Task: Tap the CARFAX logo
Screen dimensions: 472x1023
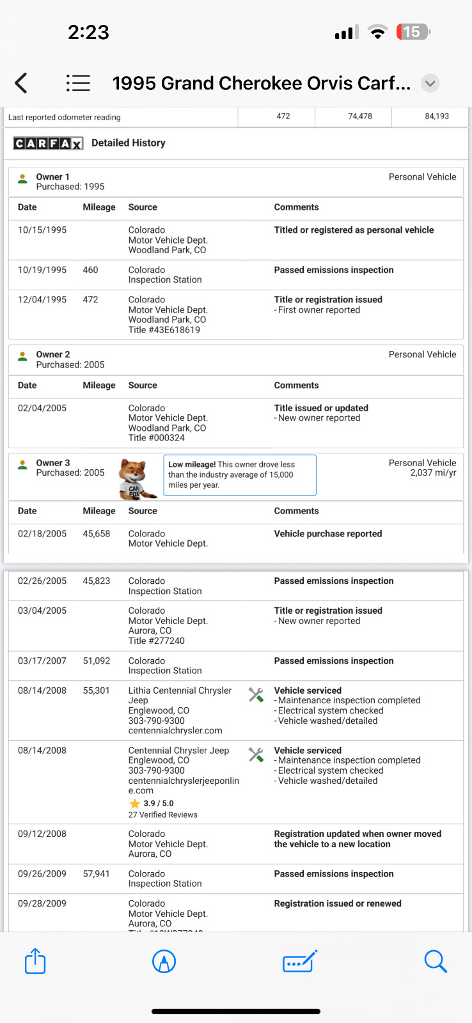Action: pos(48,143)
